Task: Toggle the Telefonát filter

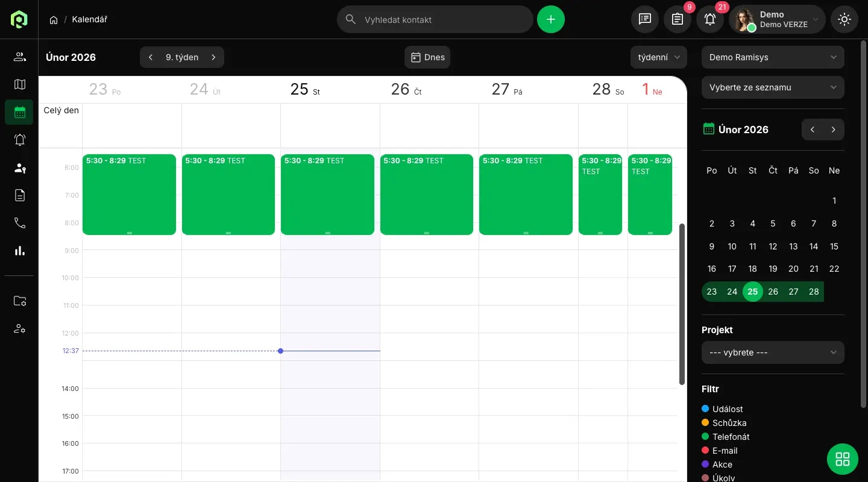Action: point(731,437)
